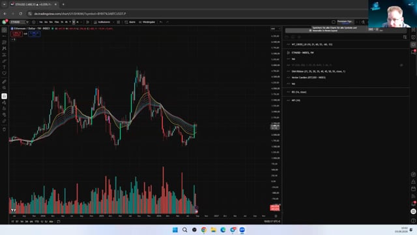Viewport: 417px width, 235px height.
Task: Open the chart timezone clock setting
Action: click(272, 221)
